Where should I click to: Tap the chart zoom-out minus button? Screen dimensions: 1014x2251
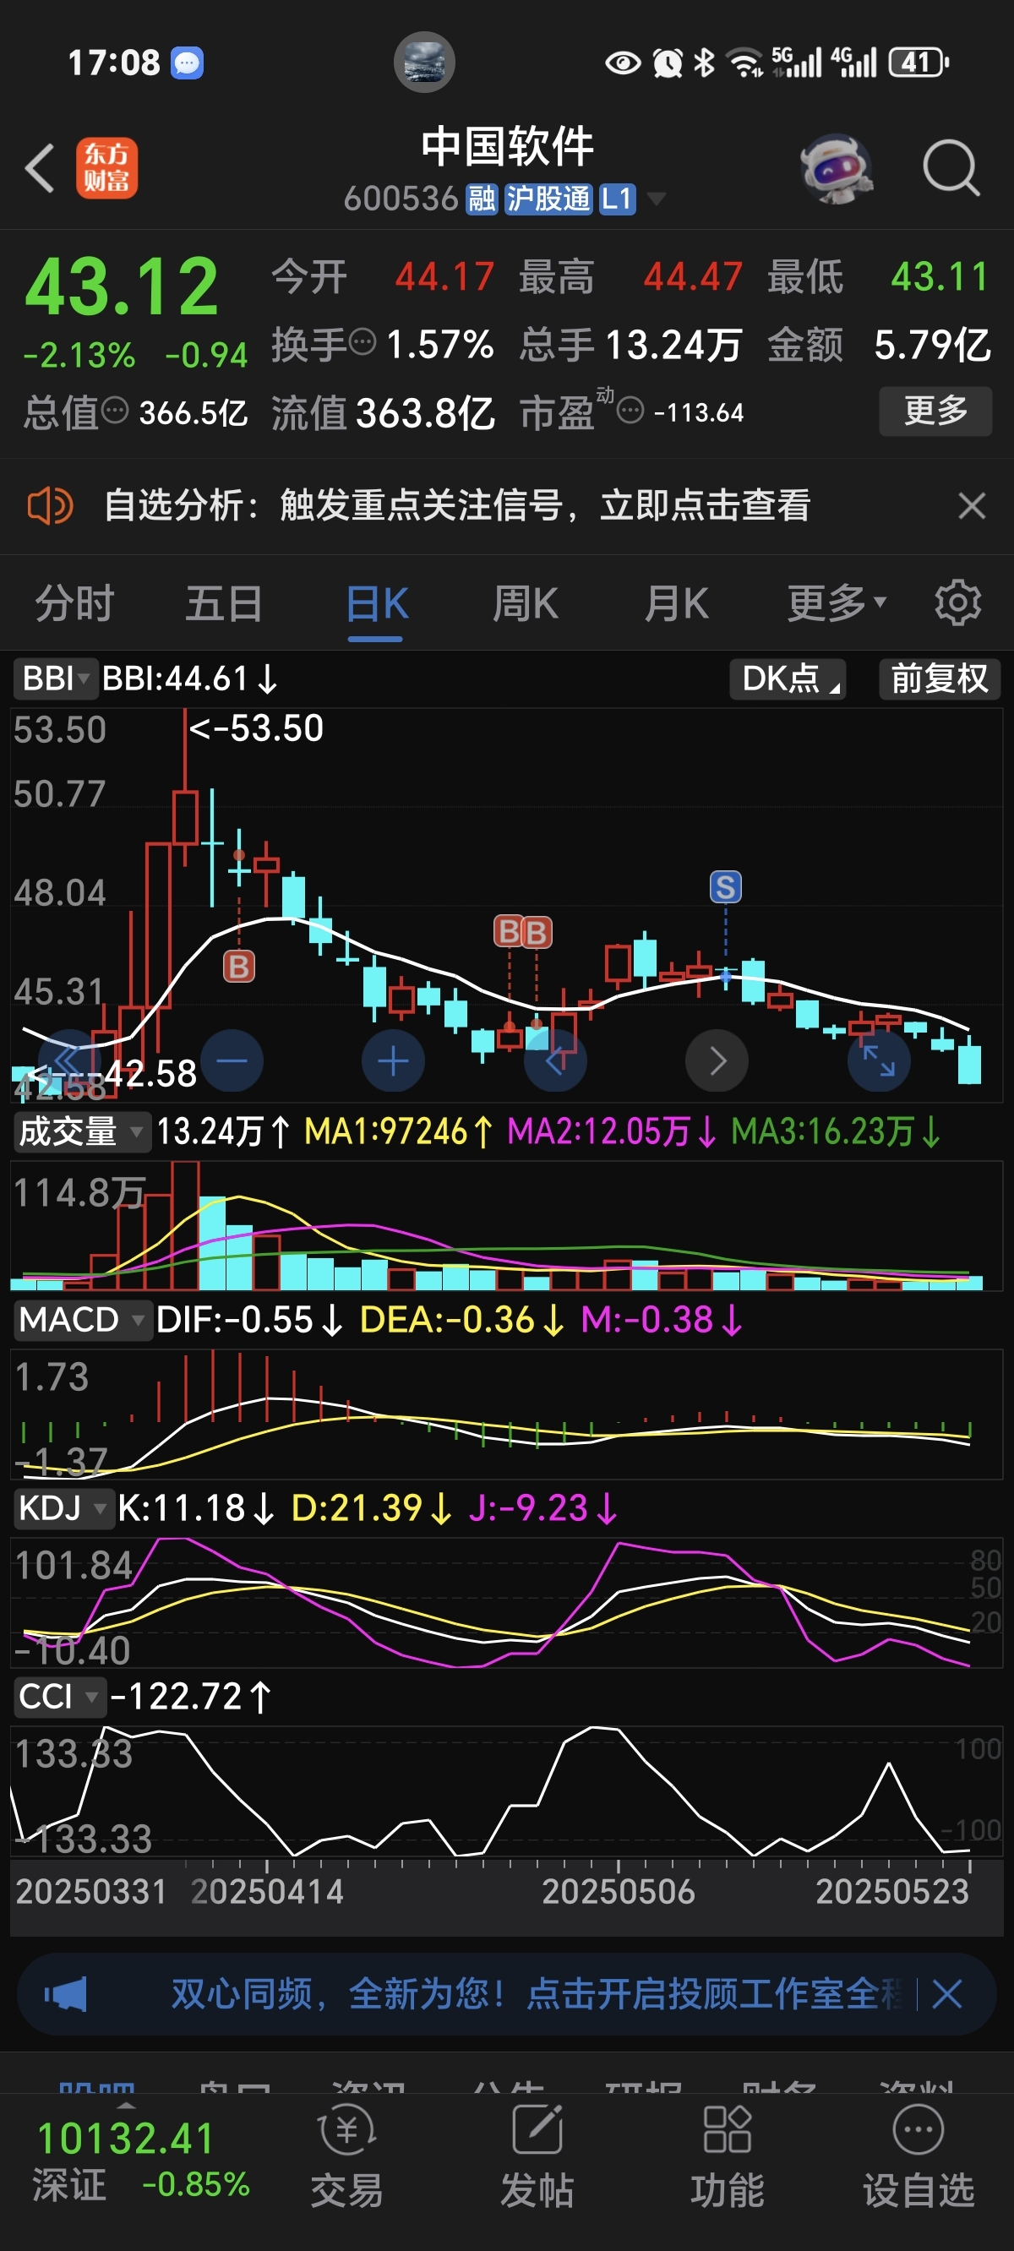[232, 1060]
